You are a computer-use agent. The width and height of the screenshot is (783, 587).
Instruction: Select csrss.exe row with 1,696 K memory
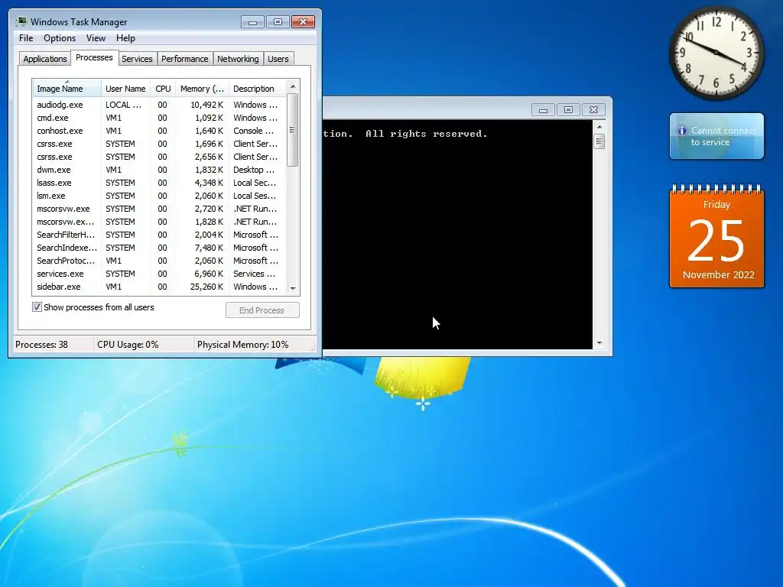pos(159,144)
